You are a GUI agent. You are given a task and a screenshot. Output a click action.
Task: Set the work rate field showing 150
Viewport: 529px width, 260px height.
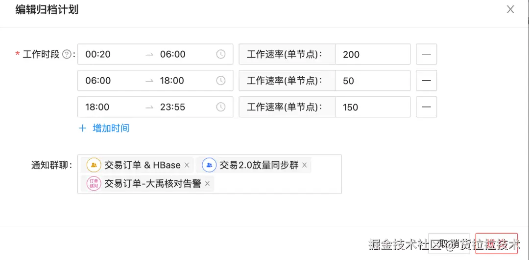click(372, 107)
